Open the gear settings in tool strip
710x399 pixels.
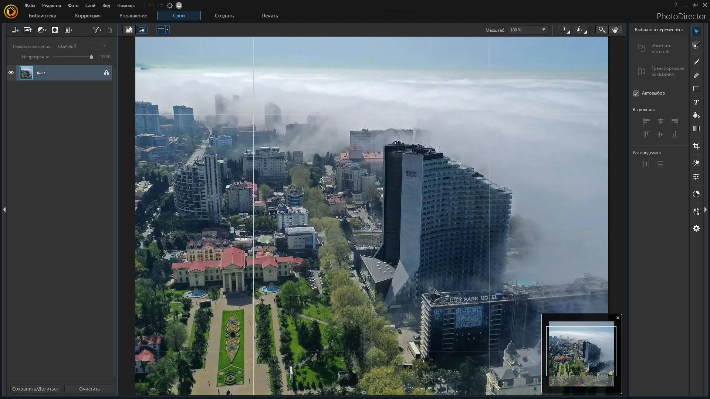coord(696,228)
